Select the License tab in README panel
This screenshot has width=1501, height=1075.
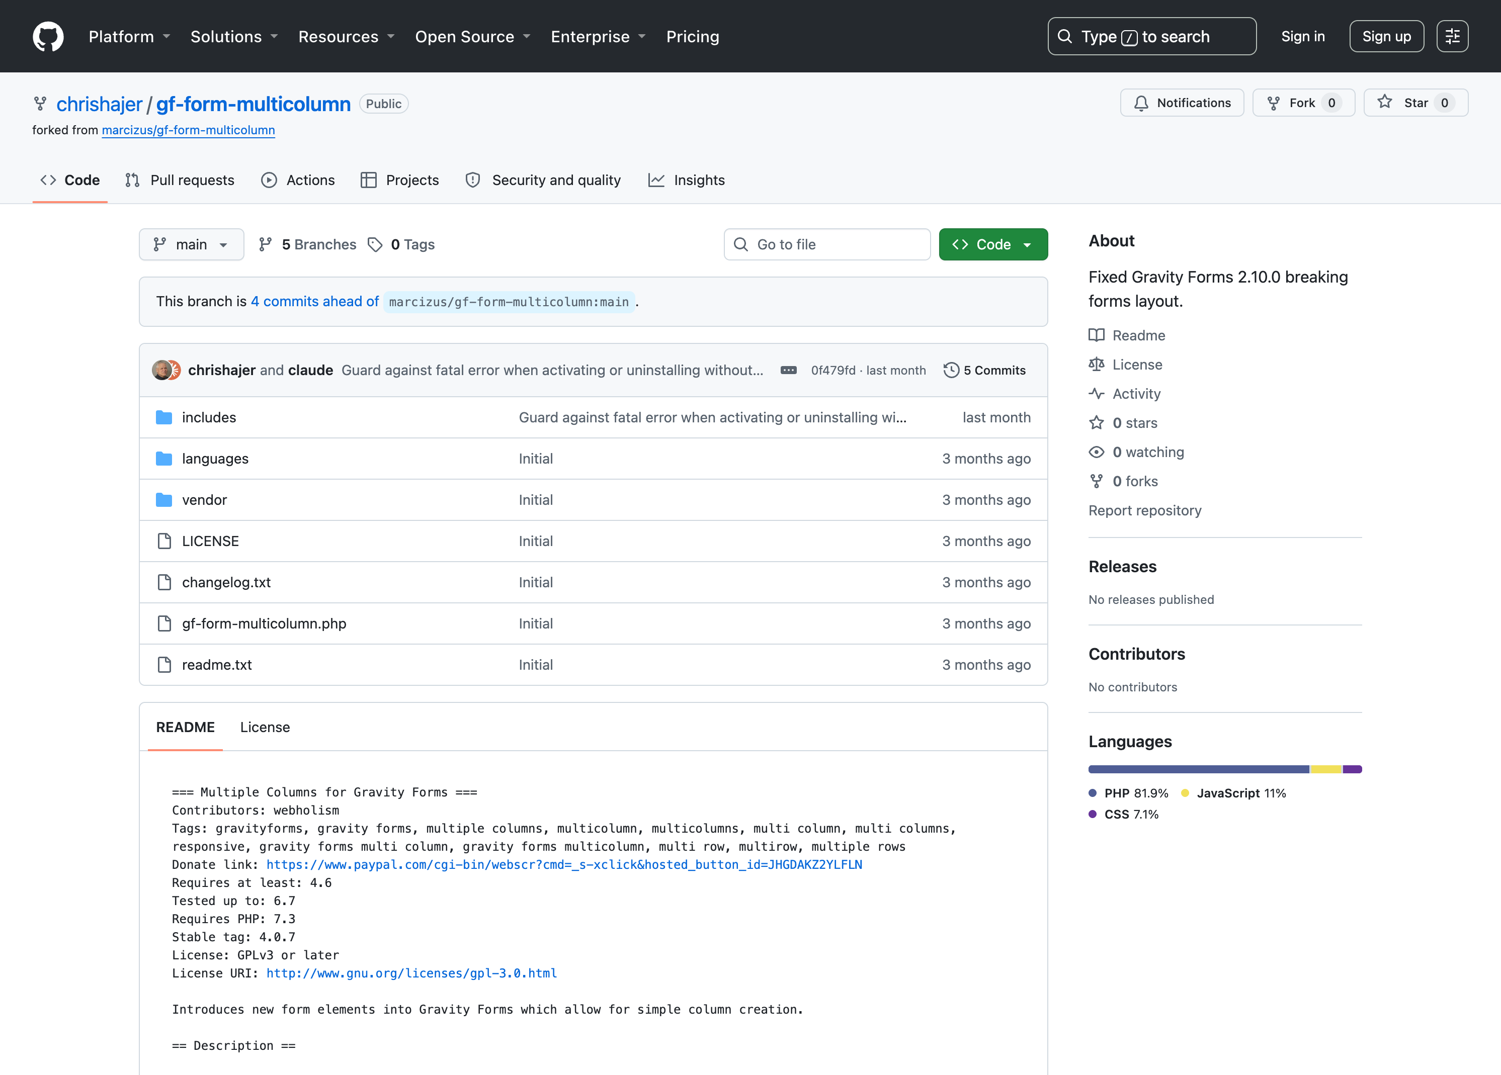[x=265, y=727]
